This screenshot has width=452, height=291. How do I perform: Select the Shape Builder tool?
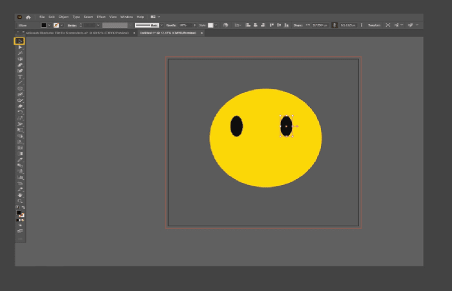coord(20,136)
